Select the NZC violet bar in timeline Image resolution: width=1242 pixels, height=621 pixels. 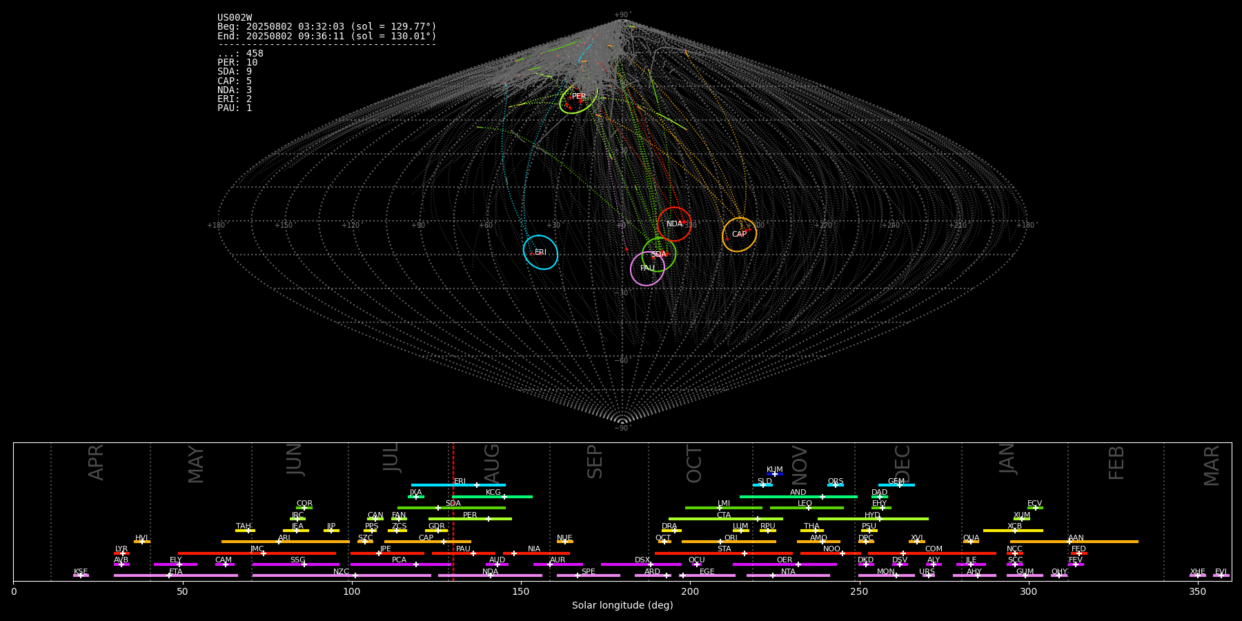coord(342,575)
